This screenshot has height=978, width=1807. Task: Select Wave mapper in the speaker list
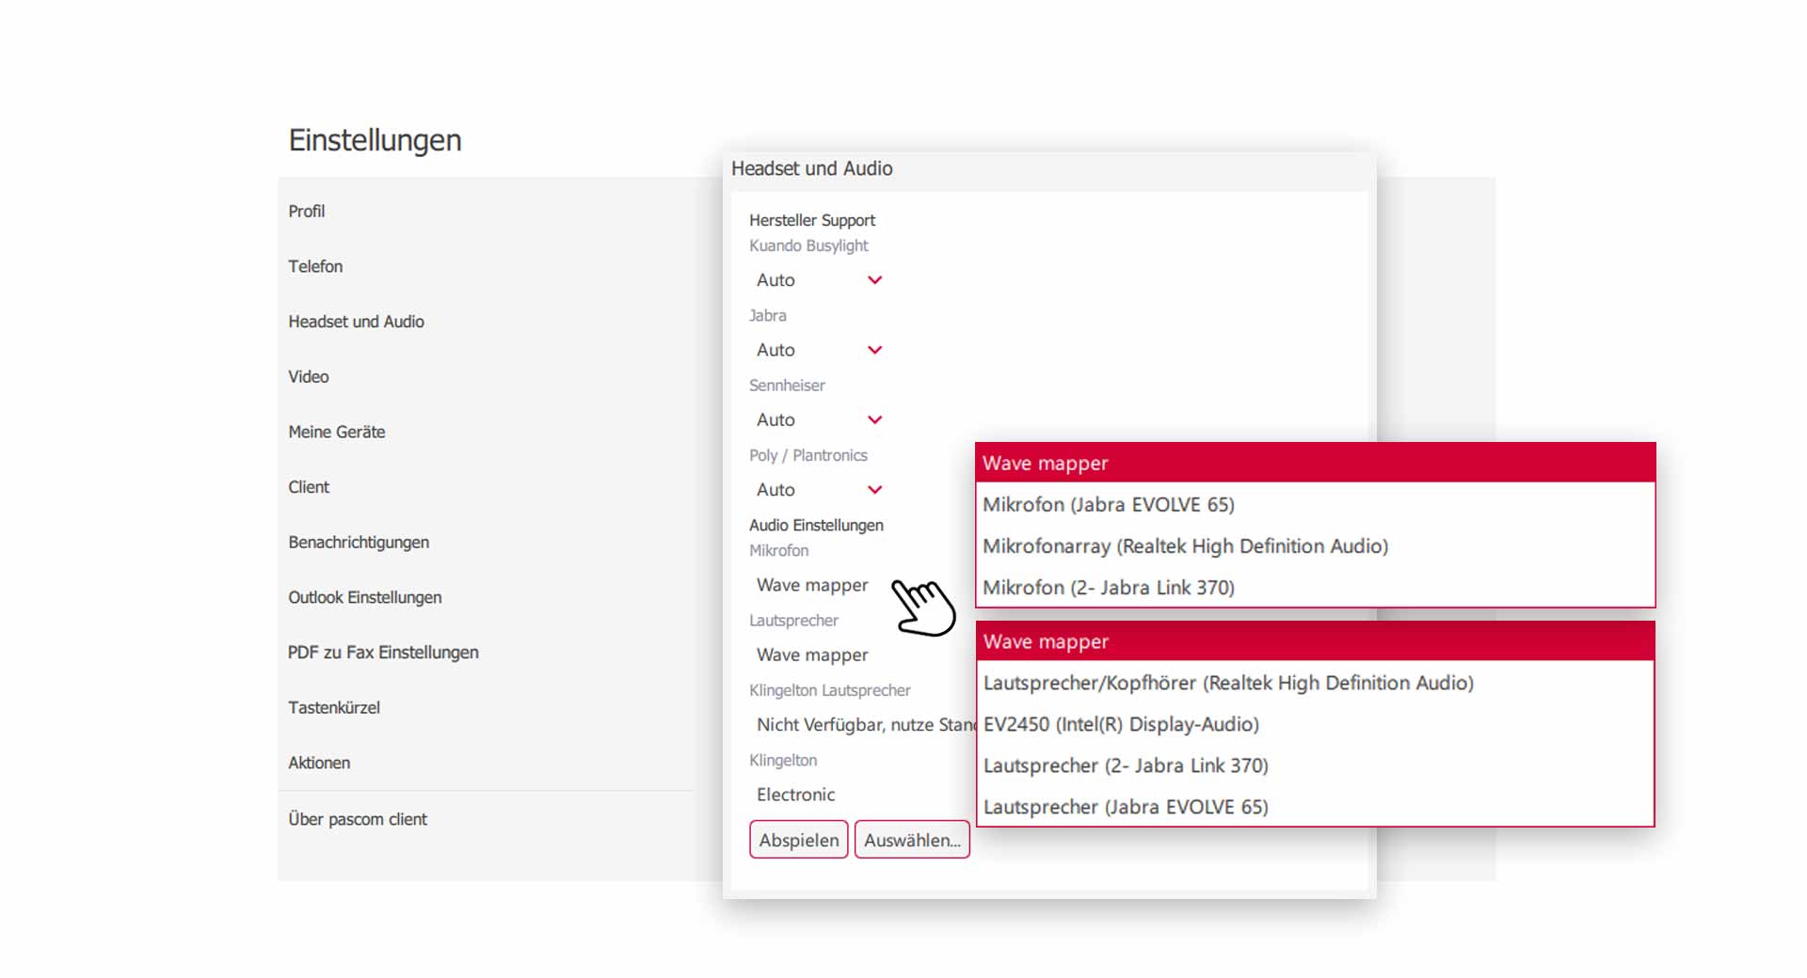tap(1316, 641)
